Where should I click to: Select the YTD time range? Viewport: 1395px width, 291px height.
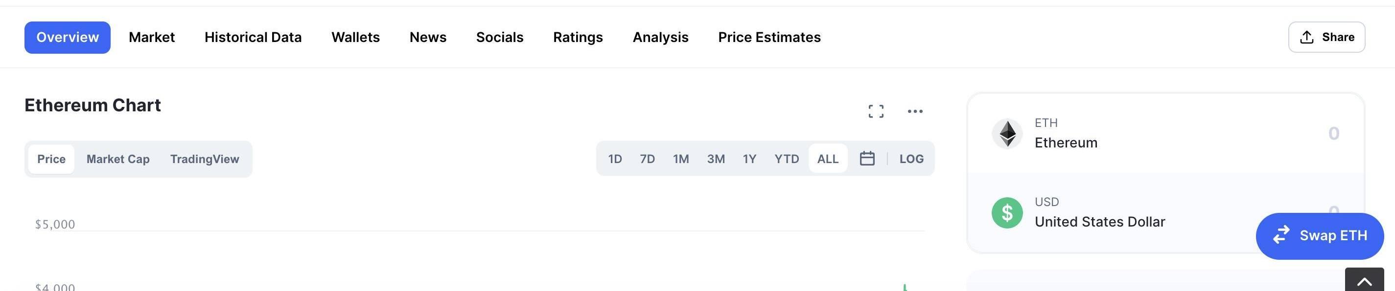pyautogui.click(x=786, y=159)
